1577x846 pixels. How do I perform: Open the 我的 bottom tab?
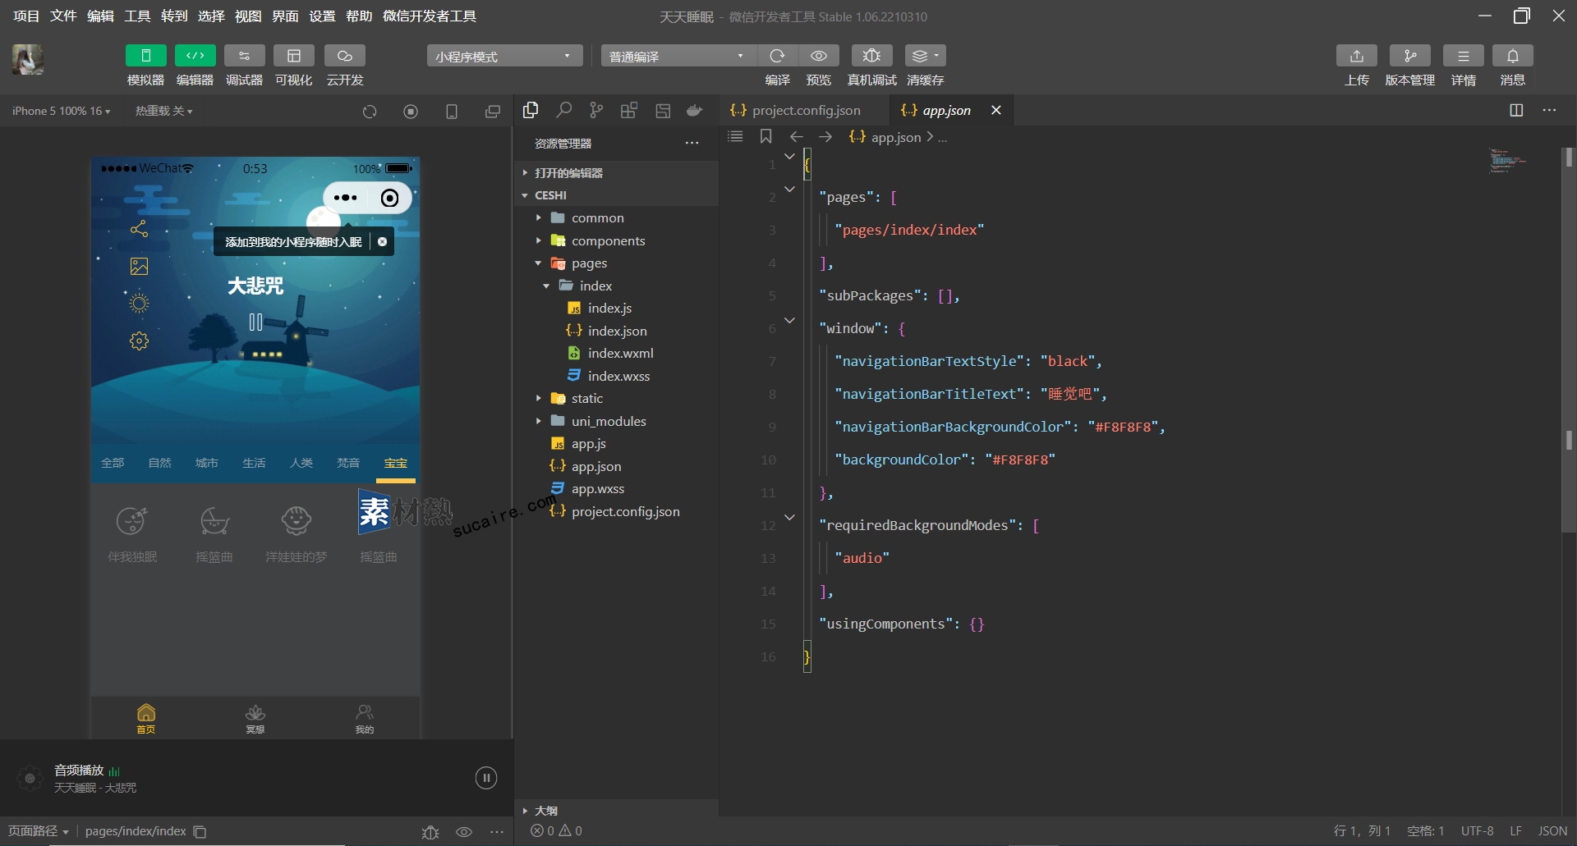coord(365,718)
